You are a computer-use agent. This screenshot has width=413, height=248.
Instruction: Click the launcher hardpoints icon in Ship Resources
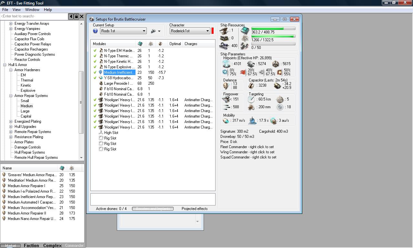click(224, 38)
